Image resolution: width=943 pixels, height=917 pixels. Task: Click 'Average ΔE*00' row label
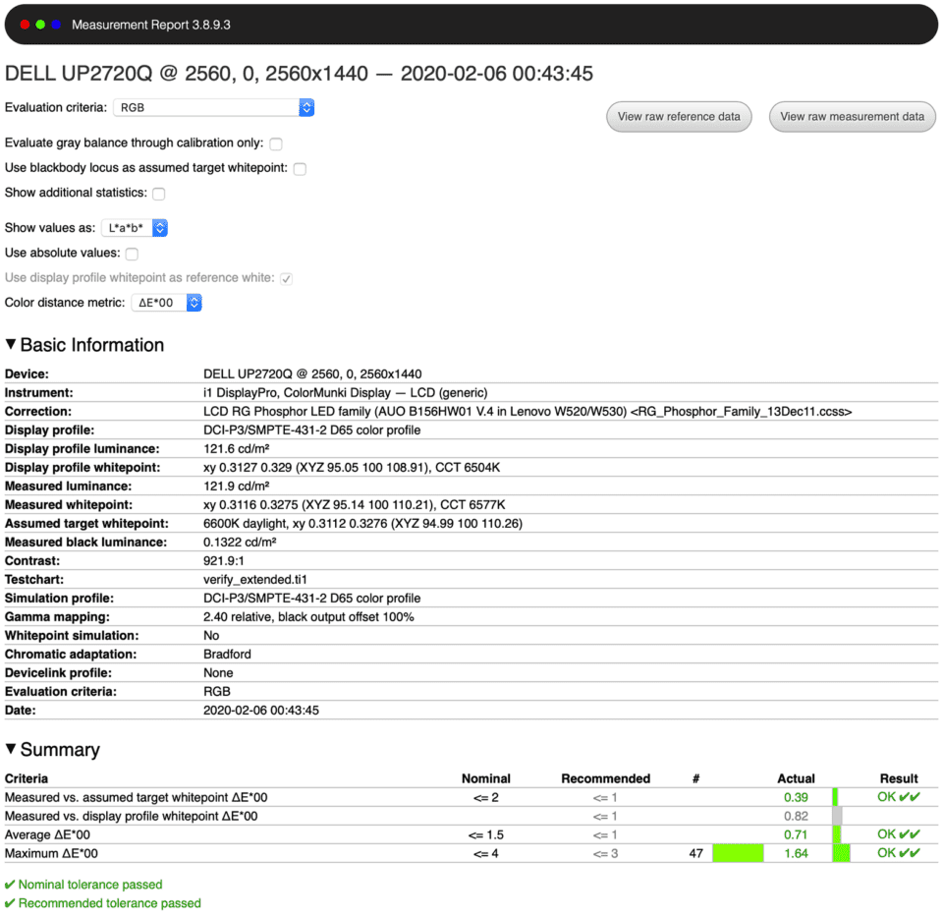(x=47, y=834)
